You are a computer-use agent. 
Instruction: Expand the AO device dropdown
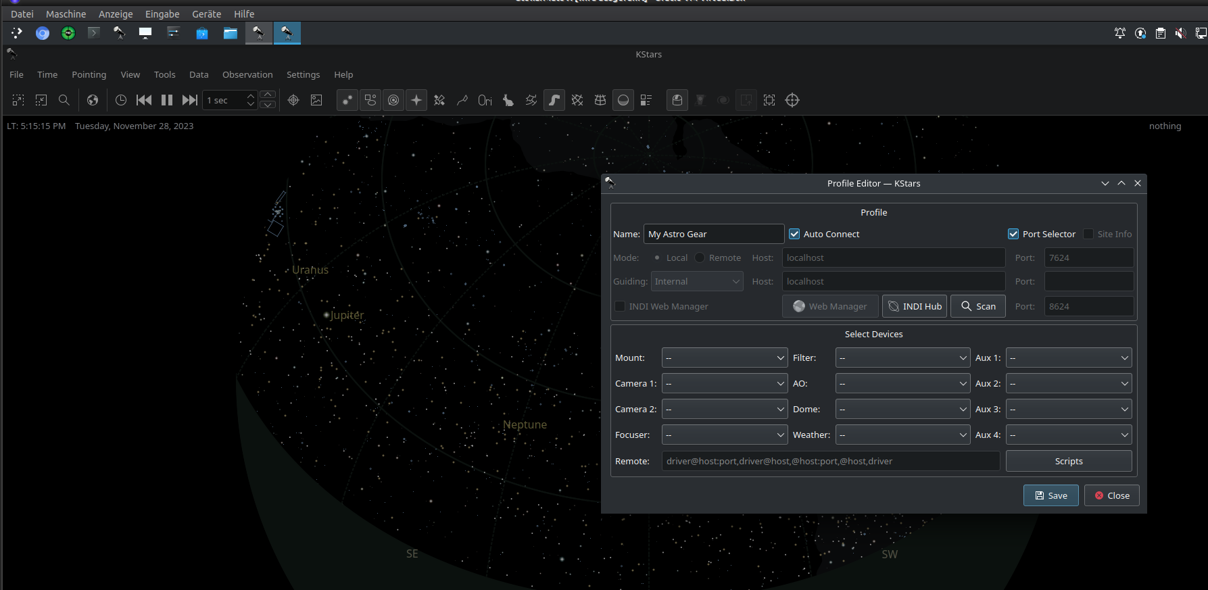tap(903, 383)
